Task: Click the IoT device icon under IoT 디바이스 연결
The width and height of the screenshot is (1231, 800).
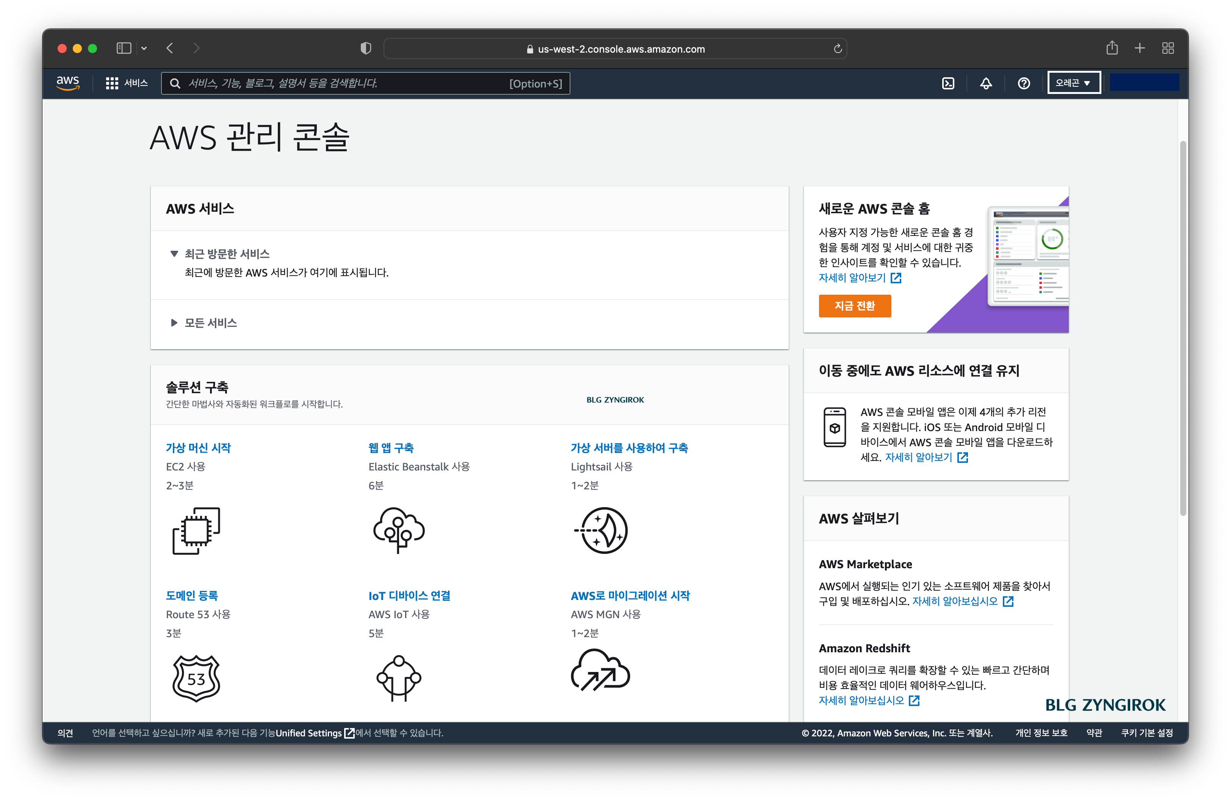Action: pyautogui.click(x=398, y=678)
